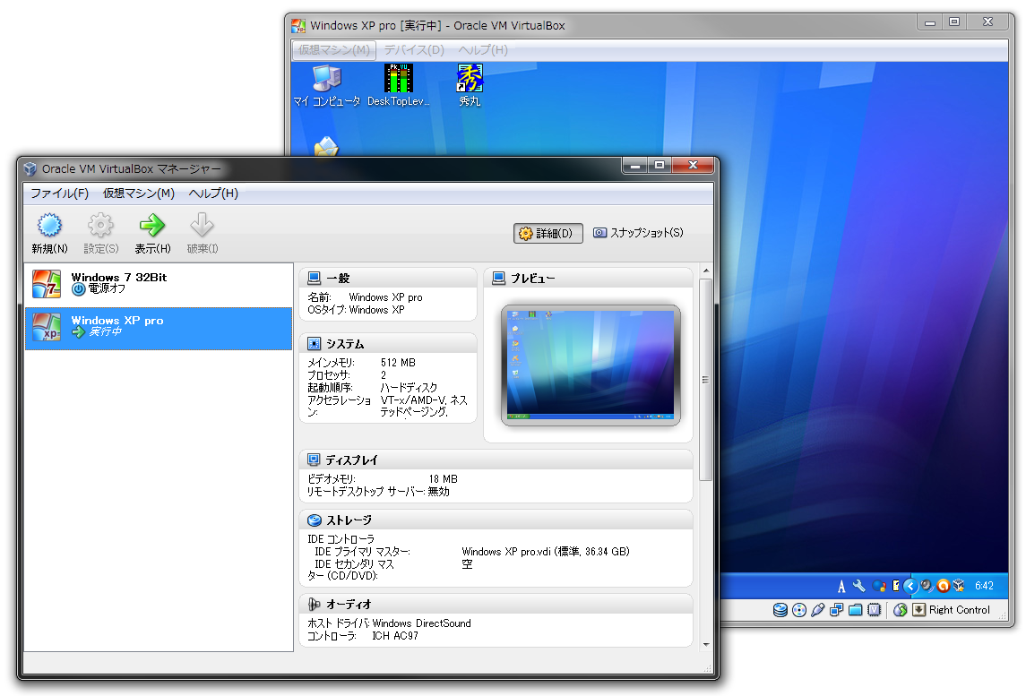Screen dimensions: 1026x696
Task: Open DeskTopLev... icon on XP guest desktop
Action: click(398, 86)
